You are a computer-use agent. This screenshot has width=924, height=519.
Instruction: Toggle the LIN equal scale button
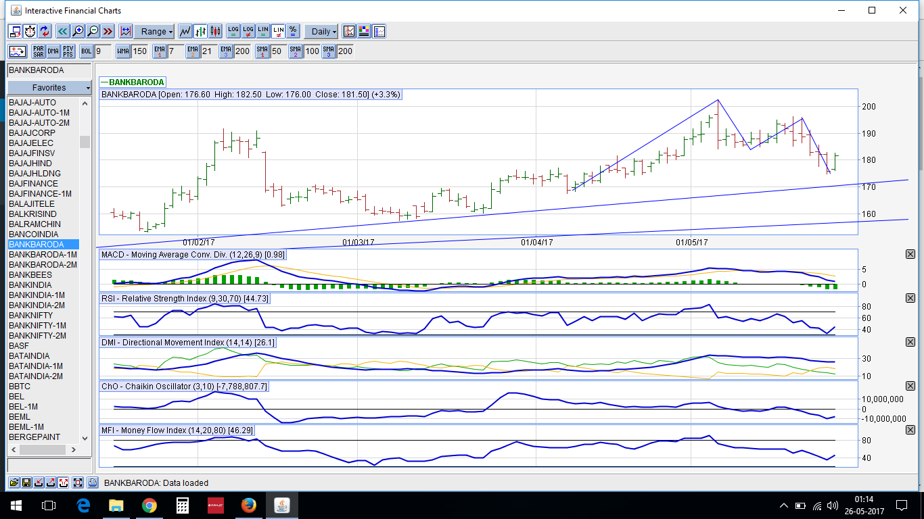tap(263, 31)
